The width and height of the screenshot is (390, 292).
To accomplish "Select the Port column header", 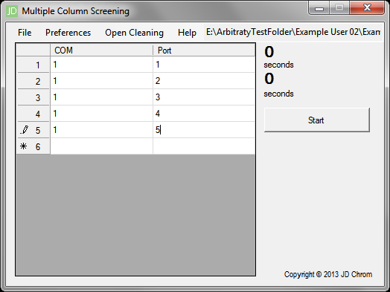I will click(204, 51).
